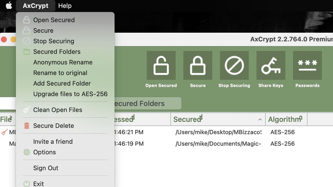Click the gear icon next to Options

pos(26,152)
